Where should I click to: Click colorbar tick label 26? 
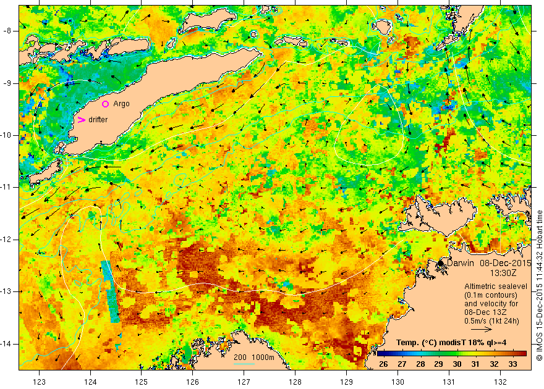click(383, 364)
